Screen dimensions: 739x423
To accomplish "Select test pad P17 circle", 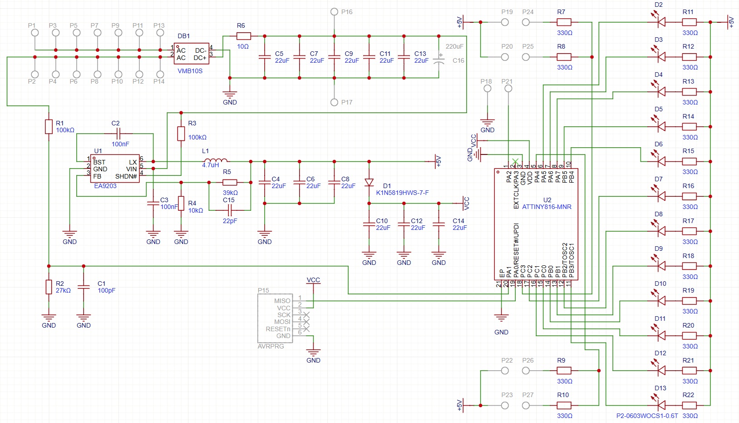I will 334,102.
